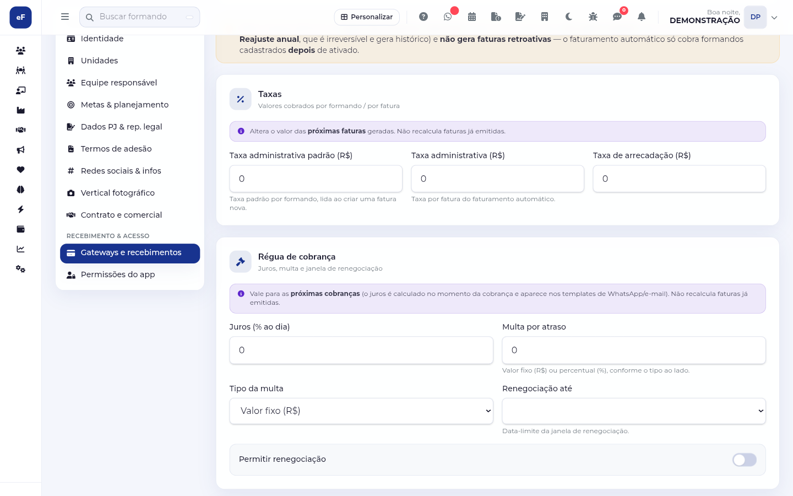Open Contrato e comercial section

point(130,215)
